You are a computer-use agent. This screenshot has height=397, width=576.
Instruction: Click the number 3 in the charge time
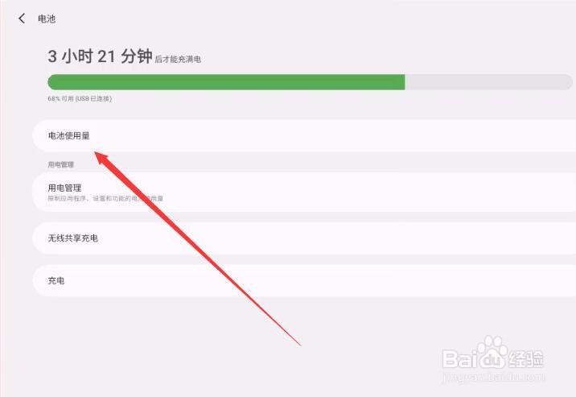click(x=52, y=56)
